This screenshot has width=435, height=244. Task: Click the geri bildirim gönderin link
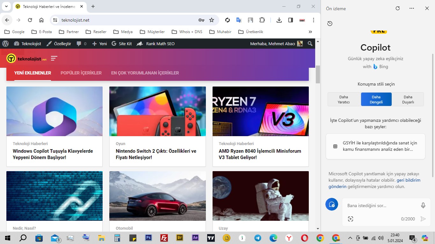pyautogui.click(x=409, y=180)
